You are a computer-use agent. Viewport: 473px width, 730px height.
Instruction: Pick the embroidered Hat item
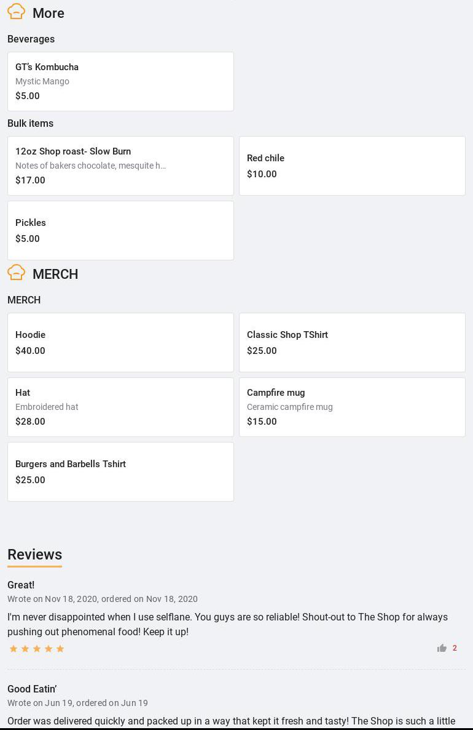[x=120, y=407]
